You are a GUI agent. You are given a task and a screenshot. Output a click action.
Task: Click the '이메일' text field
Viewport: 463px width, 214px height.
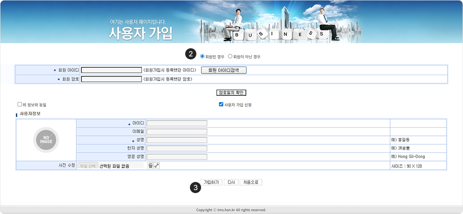pyautogui.click(x=177, y=132)
